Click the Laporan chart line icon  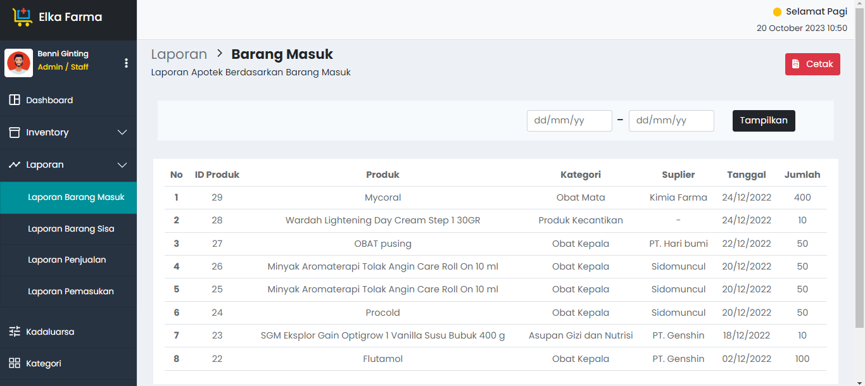15,165
